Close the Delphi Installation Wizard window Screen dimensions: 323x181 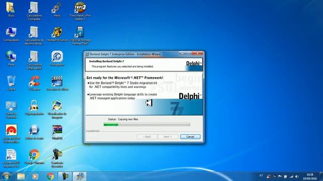coord(197,53)
